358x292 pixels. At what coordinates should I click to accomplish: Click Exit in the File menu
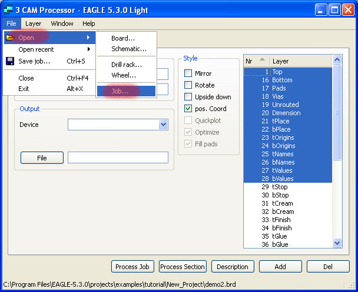pos(50,89)
